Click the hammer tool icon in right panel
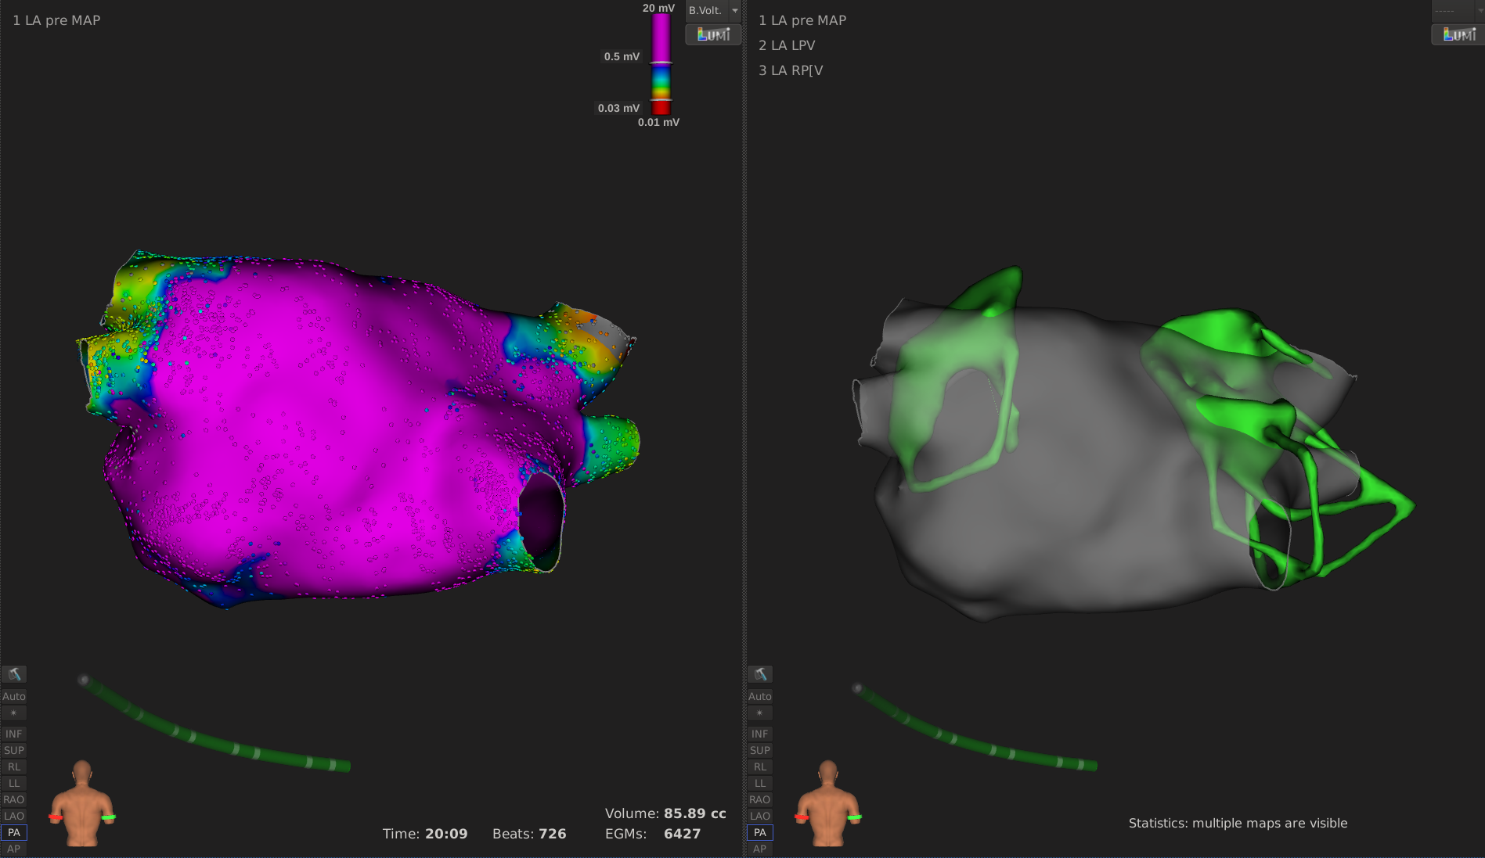This screenshot has height=858, width=1485. click(760, 674)
